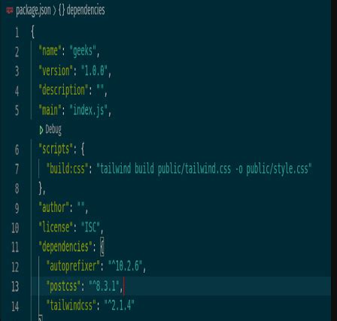Image resolution: width=337 pixels, height=321 pixels.
Task: Click the npm package.json file icon in breadcrumb
Action: (10, 11)
